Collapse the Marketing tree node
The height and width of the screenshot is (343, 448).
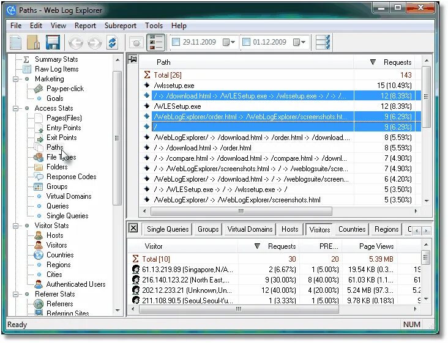16,79
